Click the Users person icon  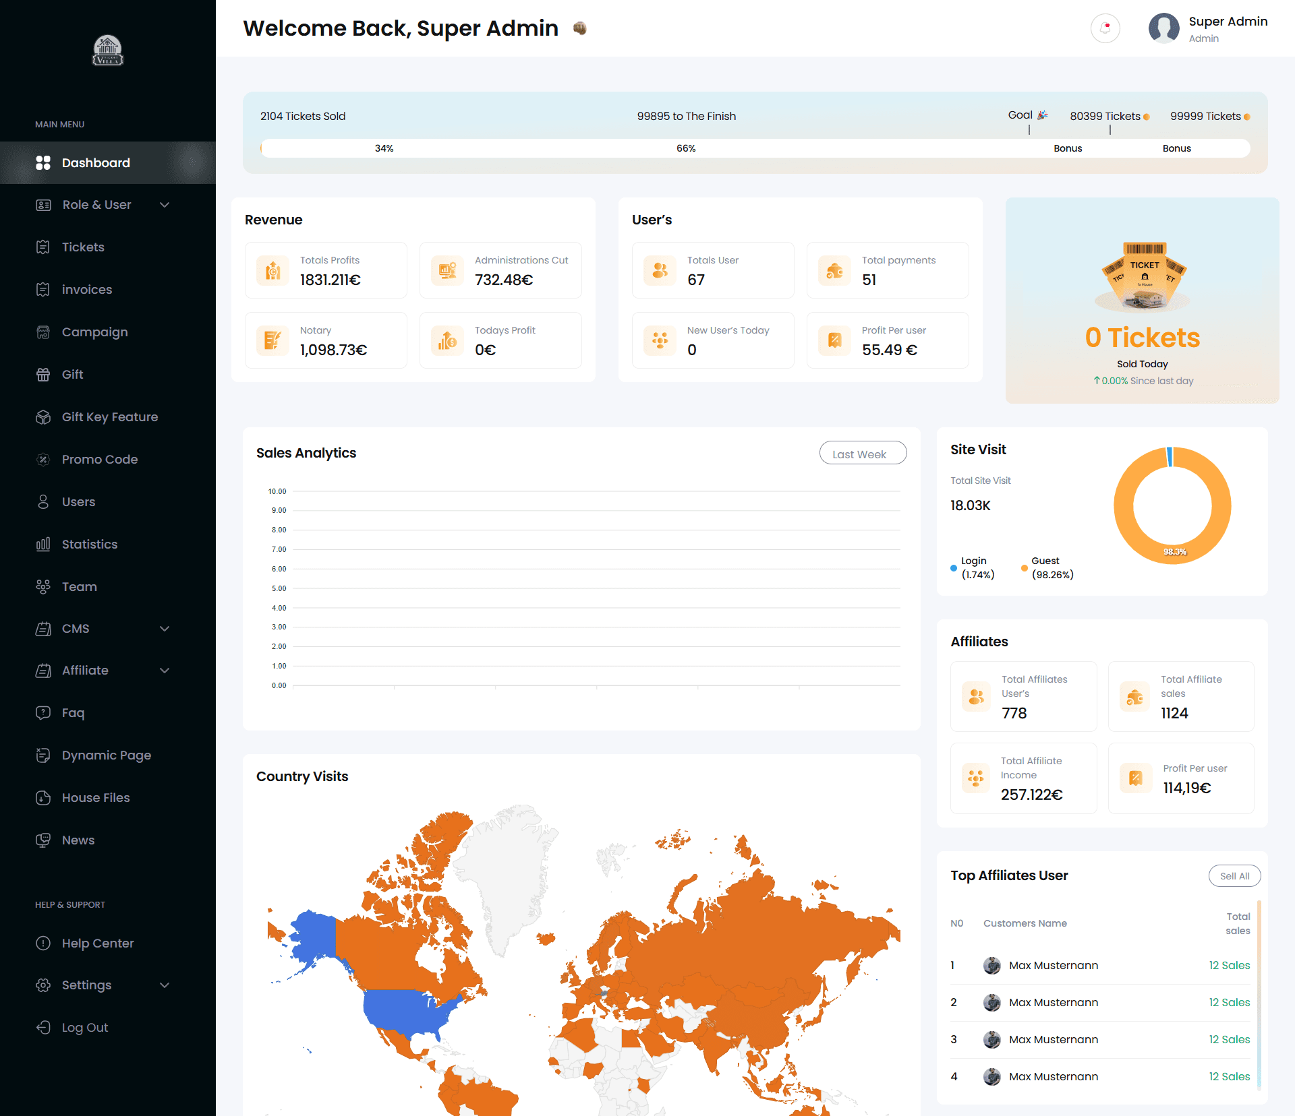click(x=43, y=502)
